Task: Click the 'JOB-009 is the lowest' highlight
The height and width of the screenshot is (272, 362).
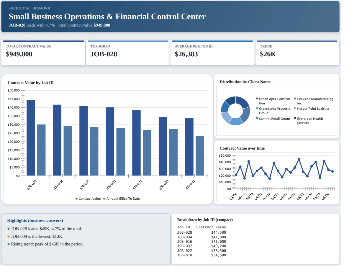Action: pyautogui.click(x=37, y=236)
